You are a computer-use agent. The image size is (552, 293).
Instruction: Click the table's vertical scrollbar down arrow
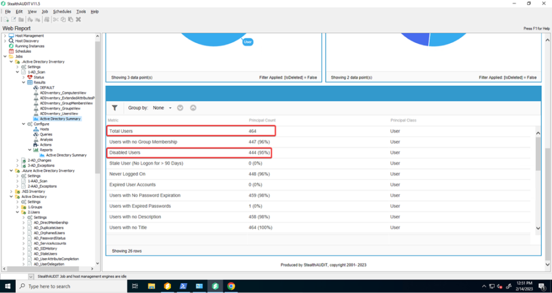tap(539, 229)
